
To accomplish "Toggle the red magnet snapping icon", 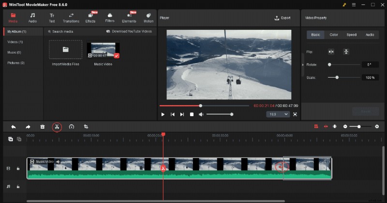I will pyautogui.click(x=316, y=126).
